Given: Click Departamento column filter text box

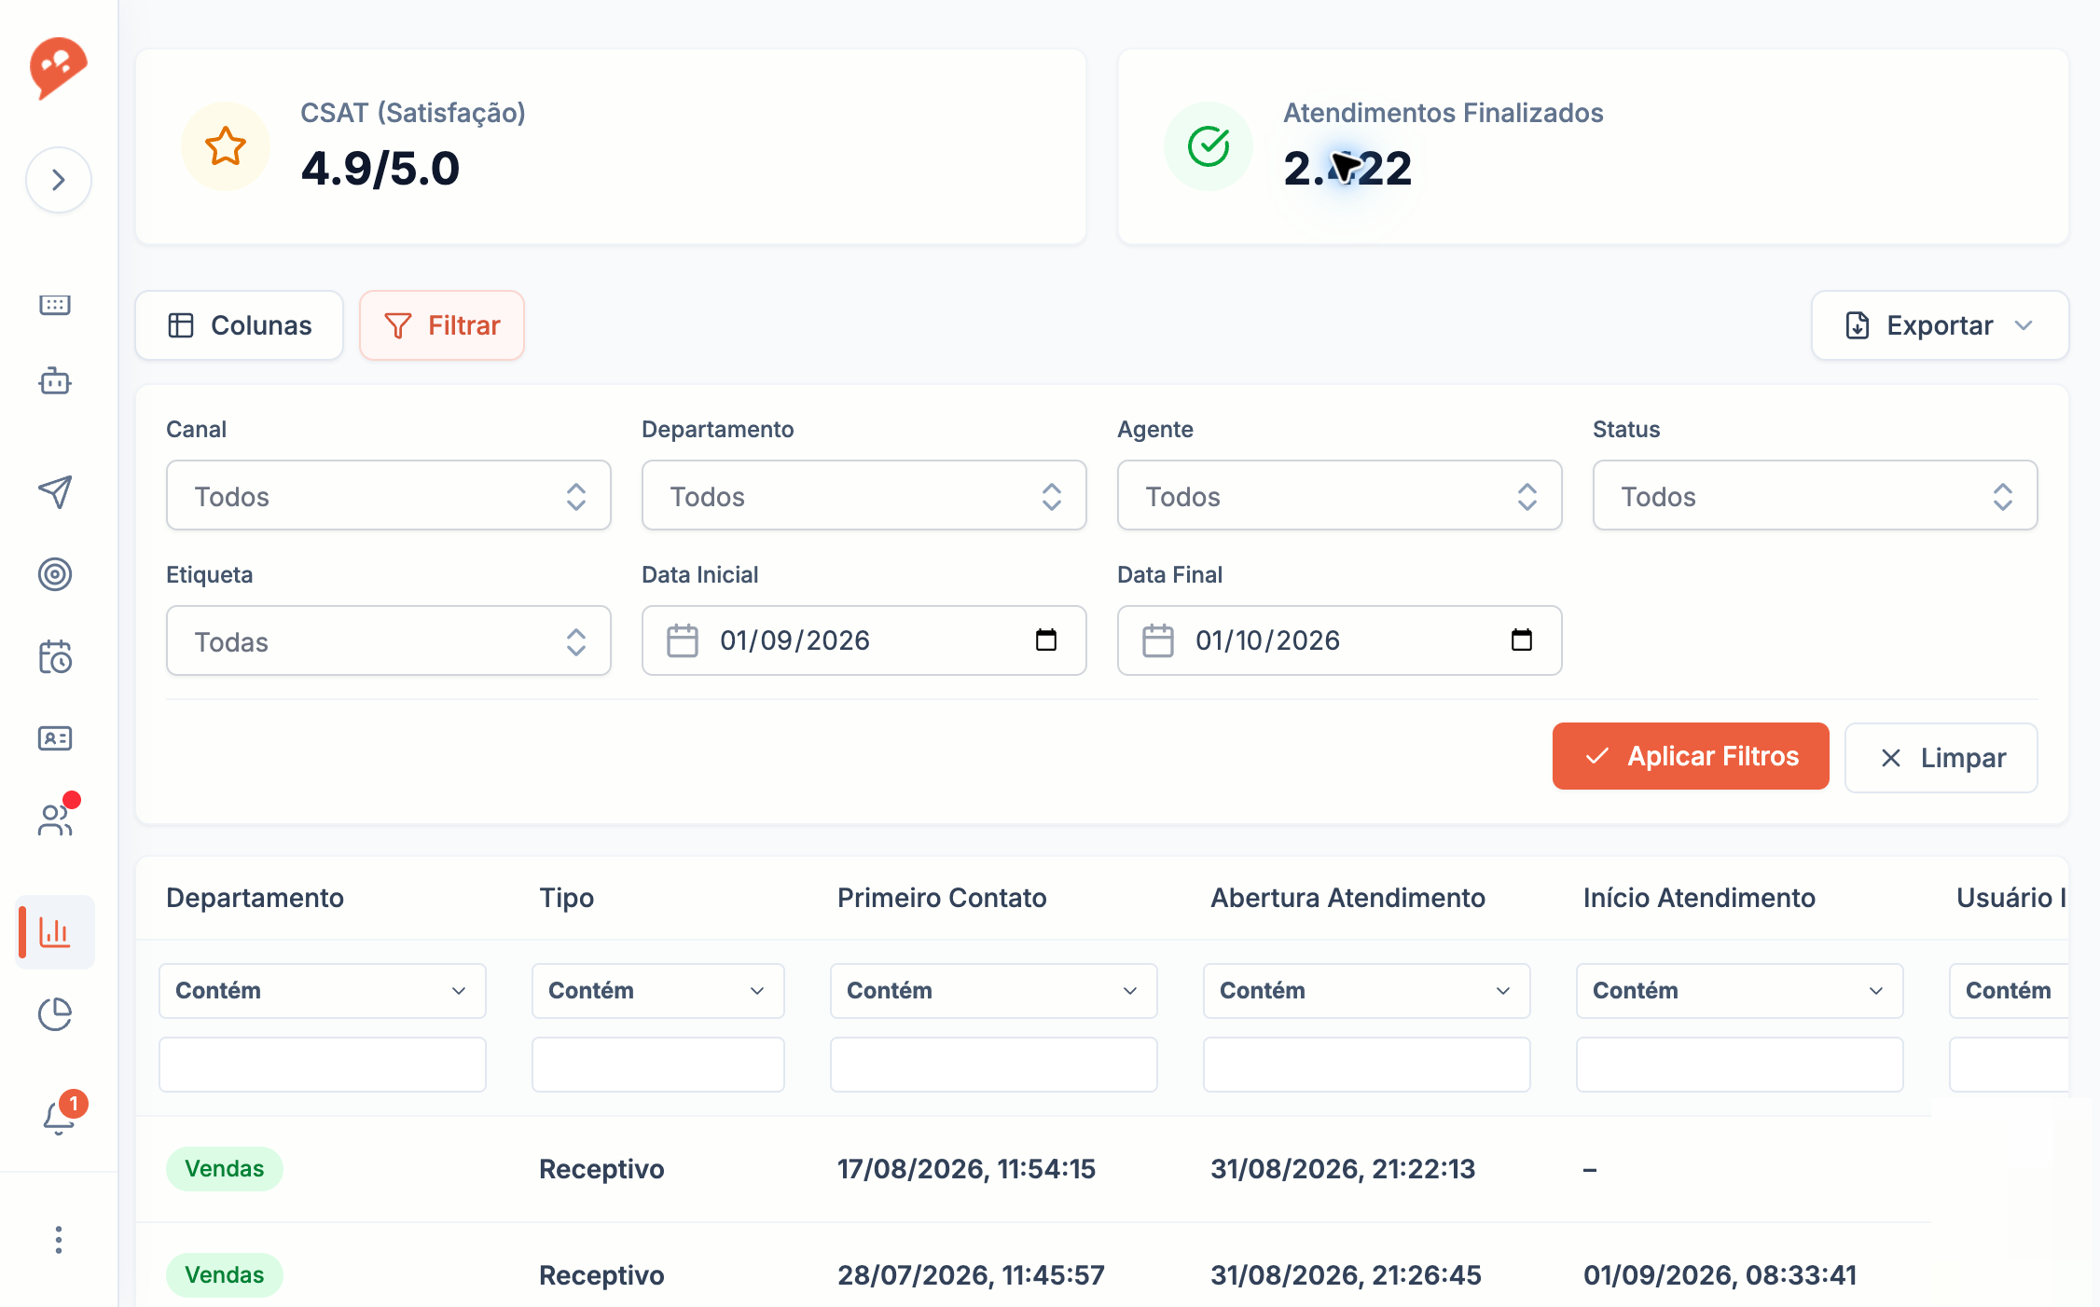Looking at the screenshot, I should click(323, 1065).
